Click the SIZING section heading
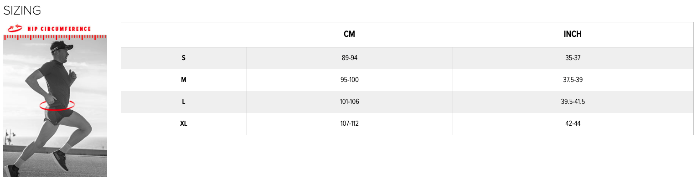 pyautogui.click(x=22, y=10)
